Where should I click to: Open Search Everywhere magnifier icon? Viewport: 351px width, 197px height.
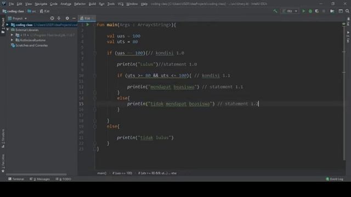click(x=347, y=11)
